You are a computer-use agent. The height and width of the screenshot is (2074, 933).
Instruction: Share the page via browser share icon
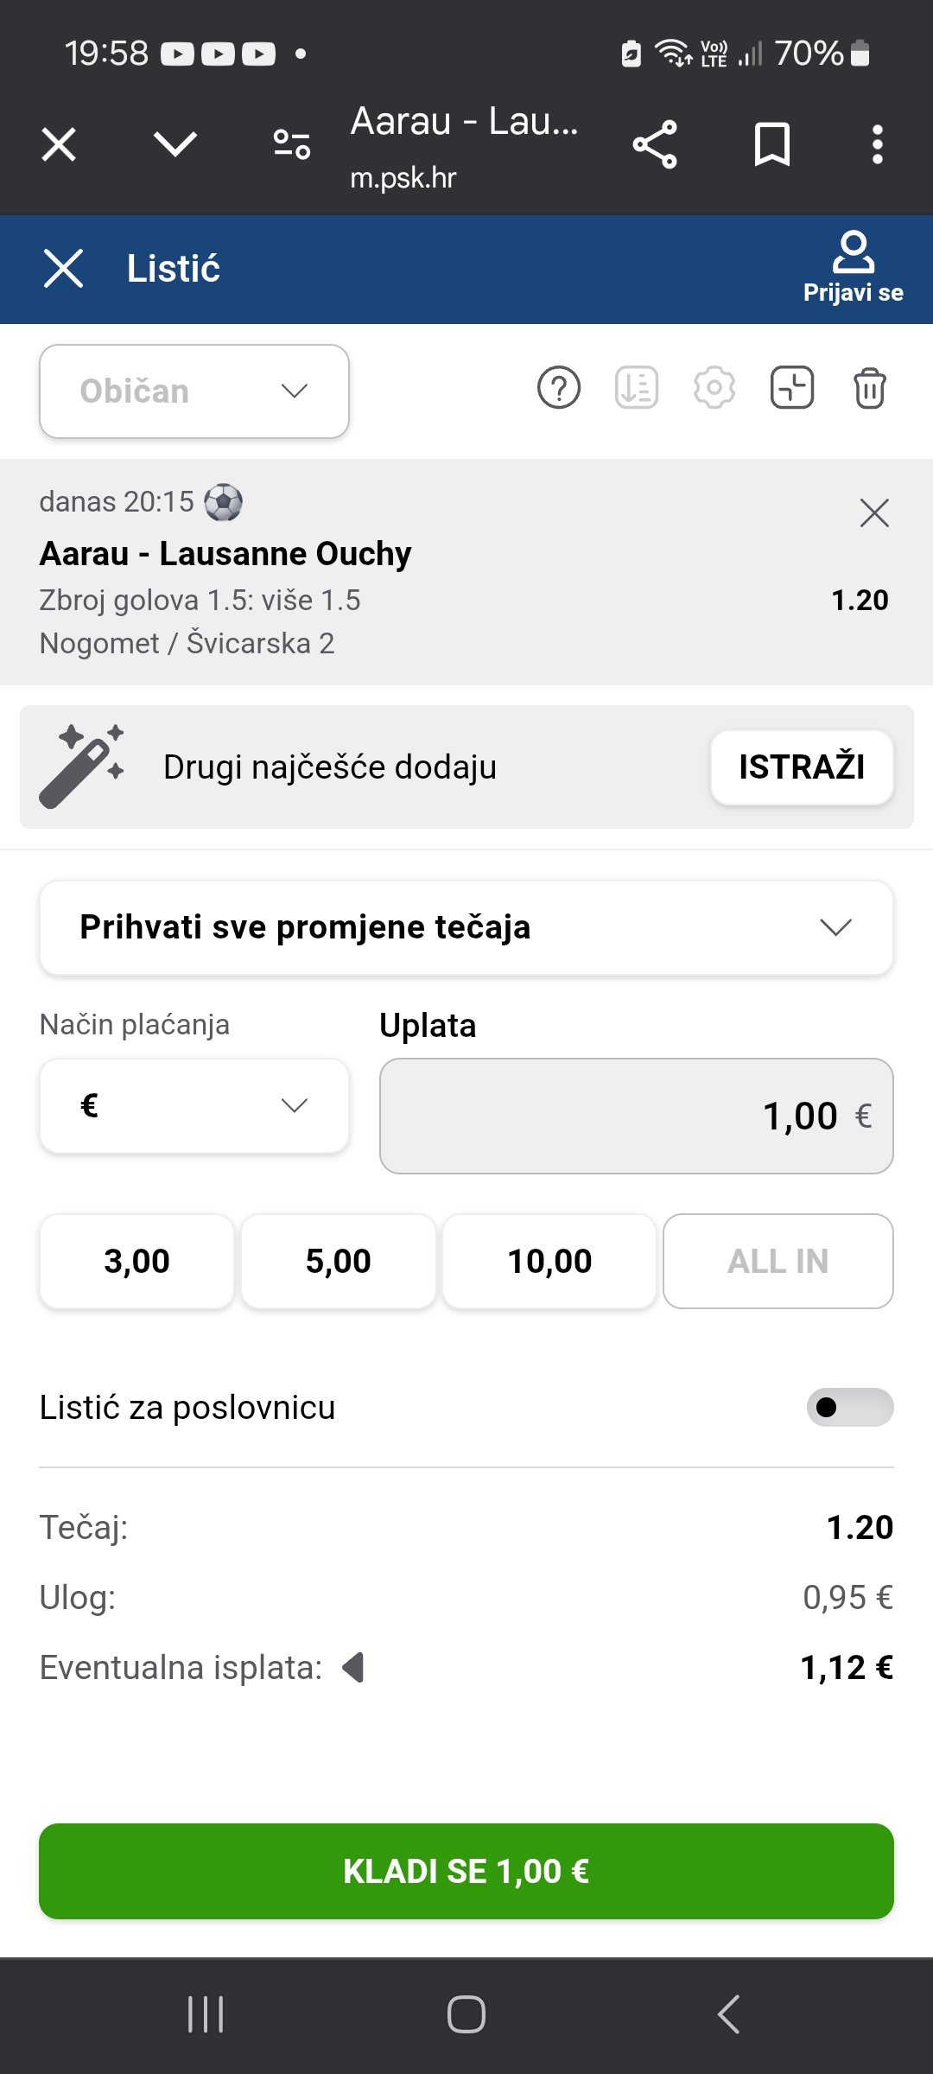coord(655,144)
